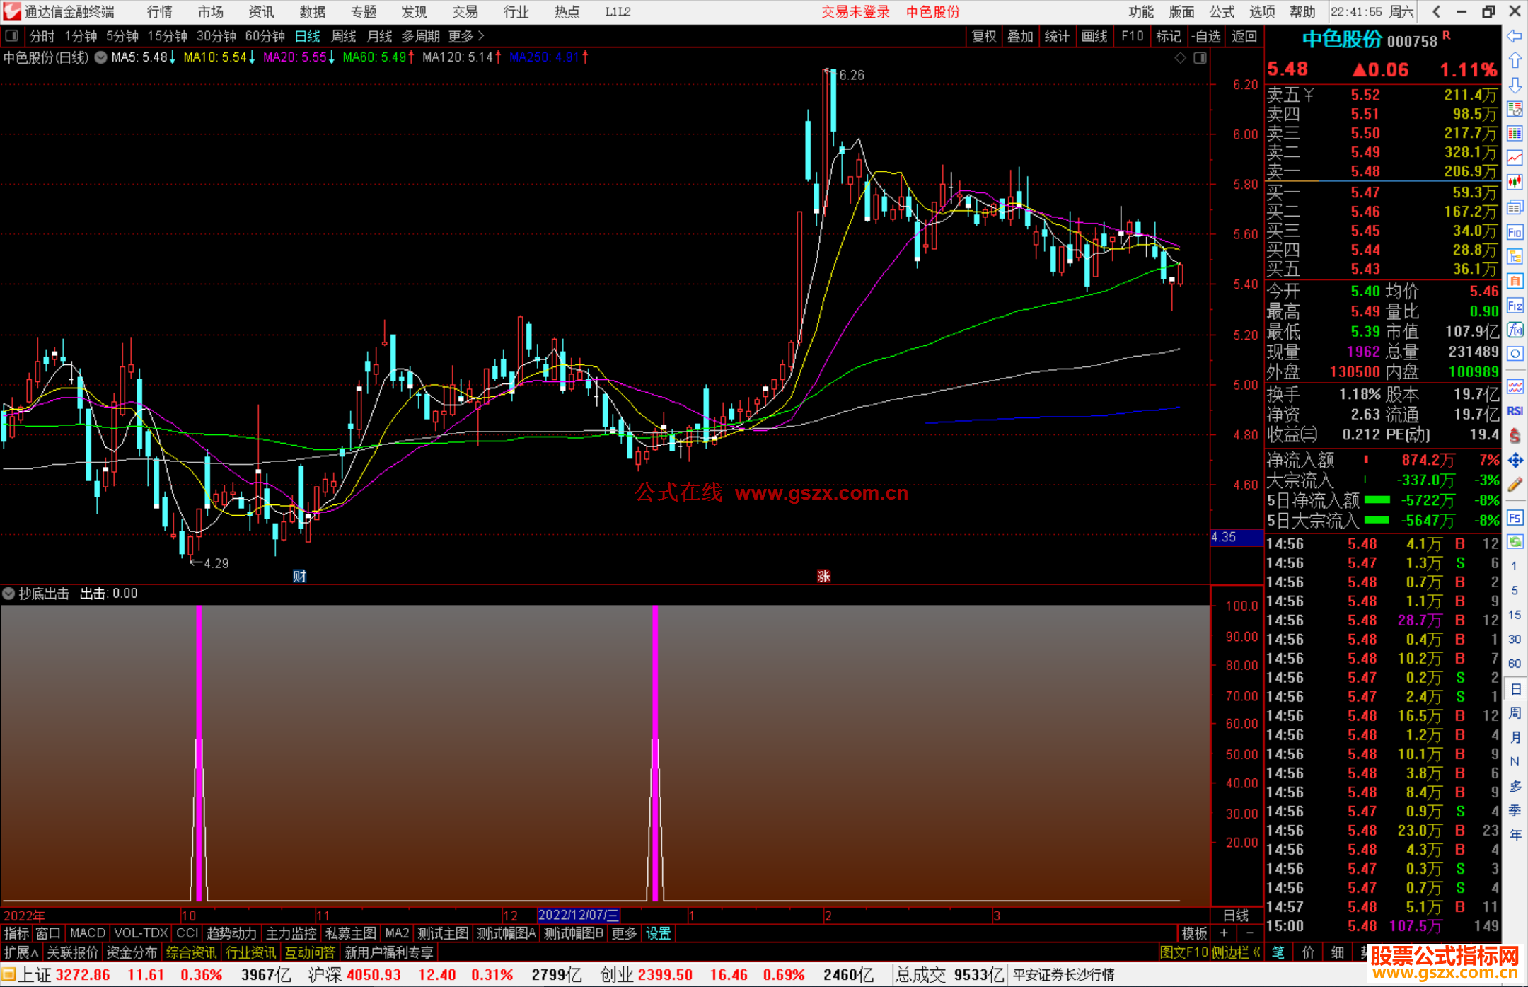This screenshot has height=987, width=1528.
Task: Click the 复权 button
Action: point(984,36)
